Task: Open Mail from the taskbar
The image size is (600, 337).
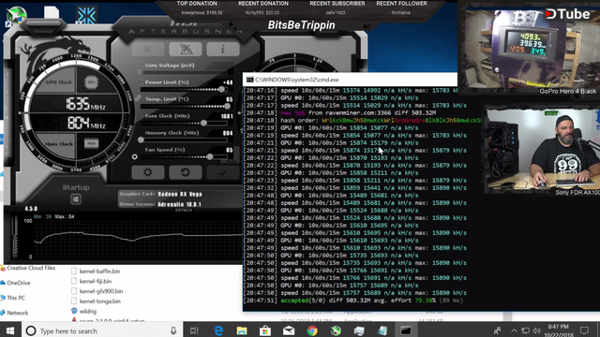Action: (x=289, y=330)
